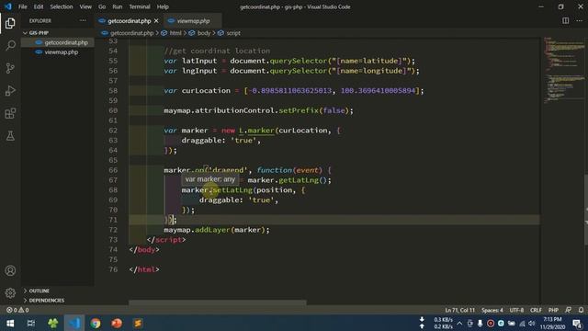Open the green clover taskbar app
This screenshot has width=588, height=331.
pyautogui.click(x=53, y=323)
